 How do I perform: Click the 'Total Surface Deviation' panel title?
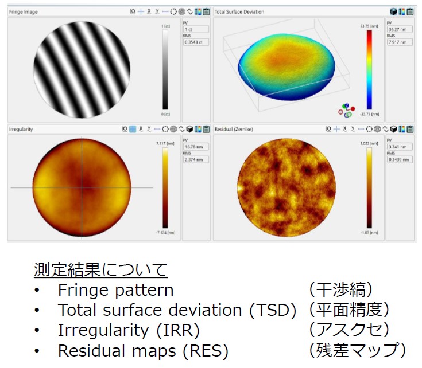click(239, 12)
